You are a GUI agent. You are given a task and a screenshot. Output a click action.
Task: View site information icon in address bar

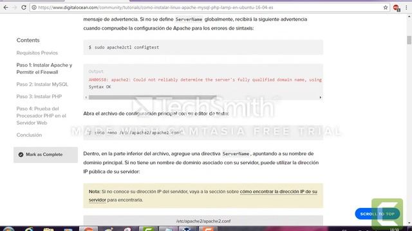(x=34, y=8)
